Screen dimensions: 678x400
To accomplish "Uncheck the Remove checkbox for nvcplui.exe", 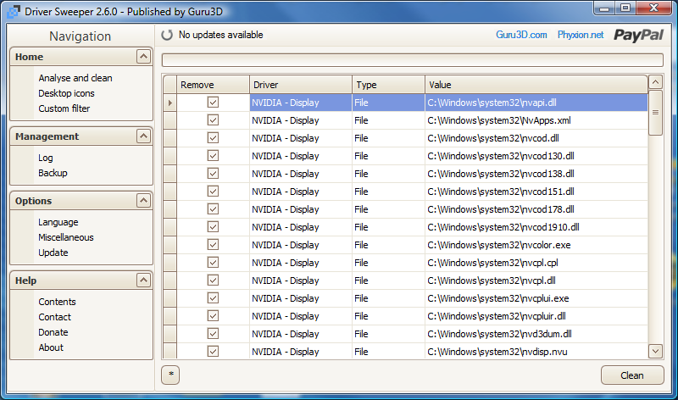I will (x=213, y=298).
